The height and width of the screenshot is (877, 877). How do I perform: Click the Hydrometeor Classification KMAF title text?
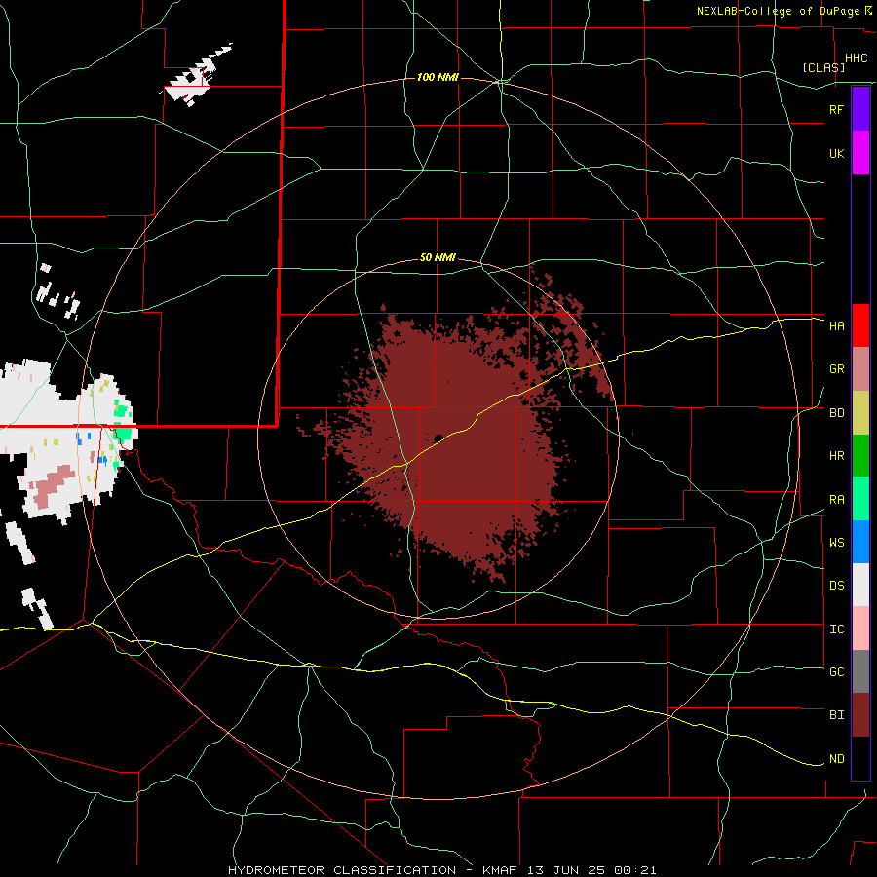tap(441, 870)
